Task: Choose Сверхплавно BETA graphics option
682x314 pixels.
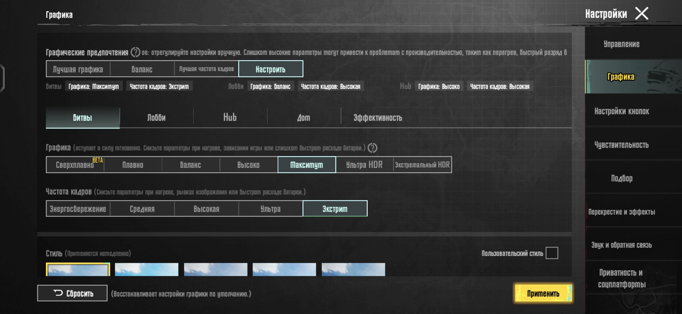Action: 75,165
